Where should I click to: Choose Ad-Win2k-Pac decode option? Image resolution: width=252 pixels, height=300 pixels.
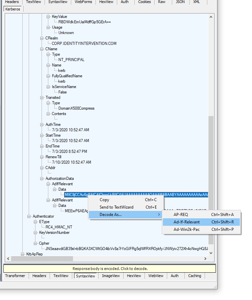[x=187, y=230]
